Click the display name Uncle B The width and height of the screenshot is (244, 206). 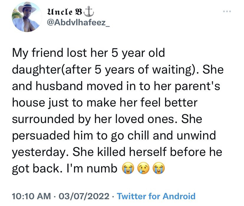64,12
